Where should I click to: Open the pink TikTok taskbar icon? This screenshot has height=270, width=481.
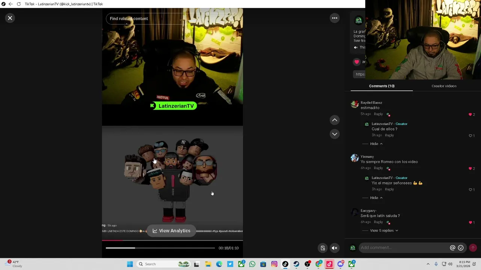click(x=330, y=264)
